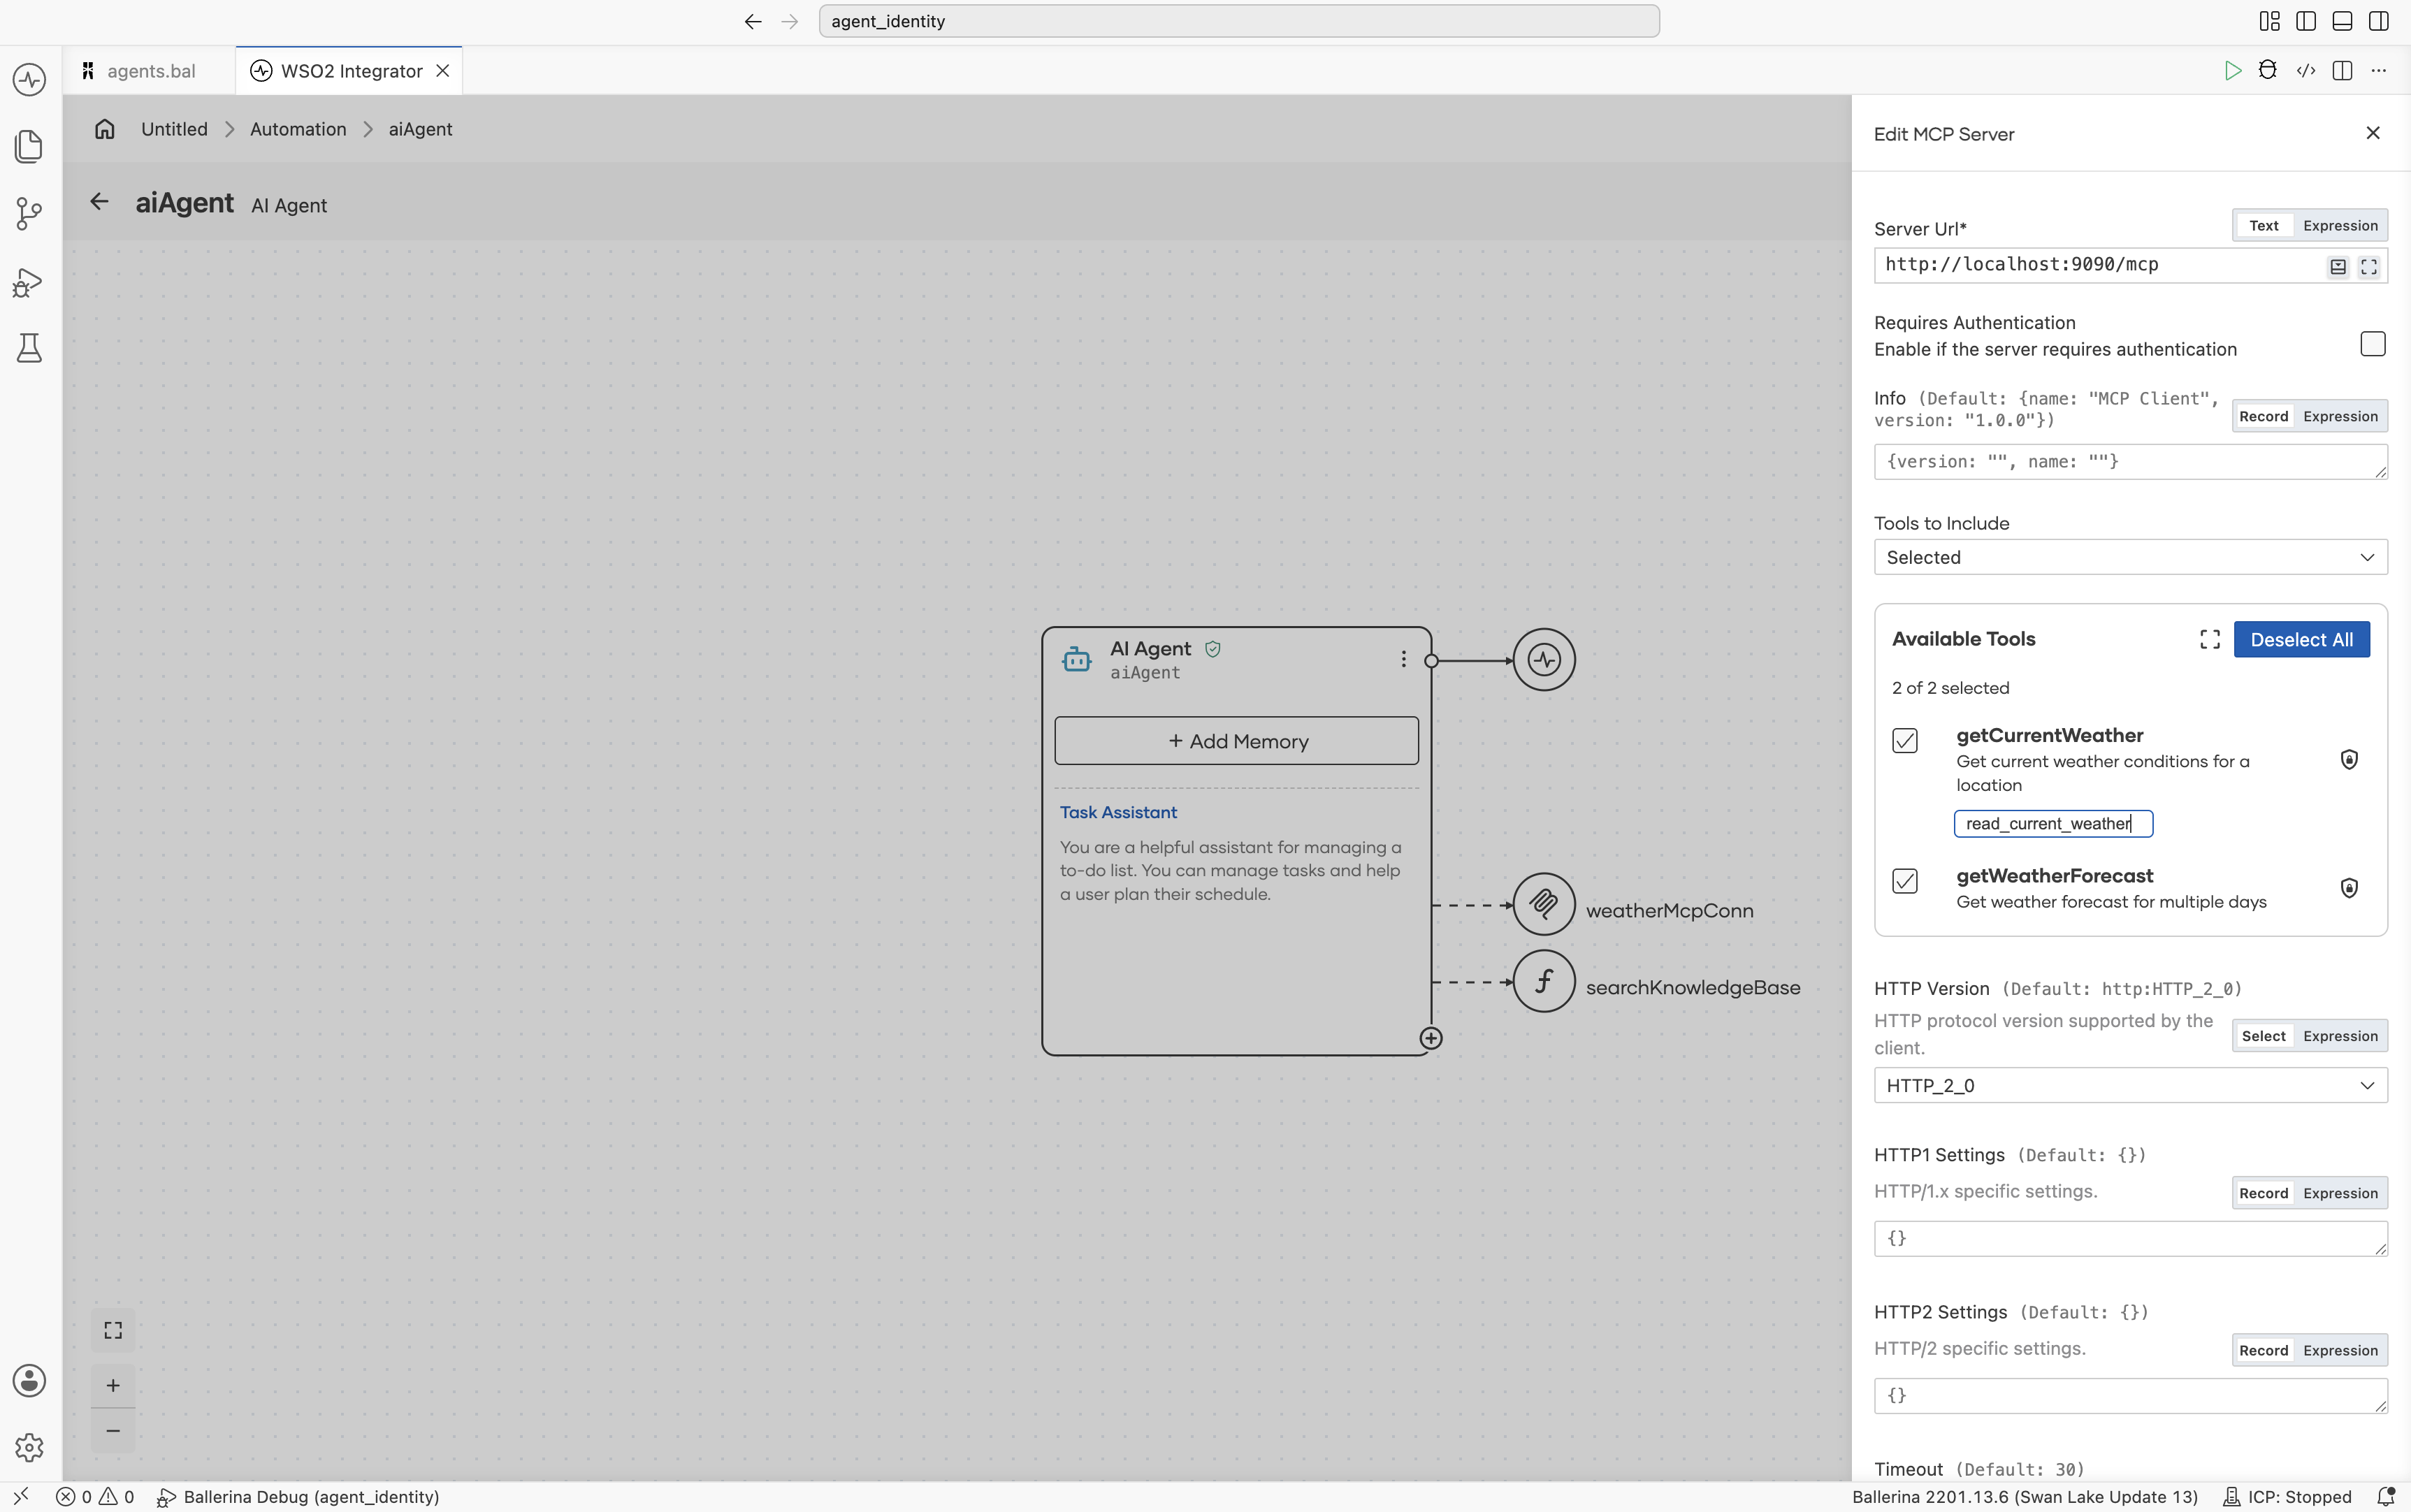This screenshot has width=2411, height=1512.
Task: Click the Debug bug icon in toolbar
Action: pos(2268,71)
